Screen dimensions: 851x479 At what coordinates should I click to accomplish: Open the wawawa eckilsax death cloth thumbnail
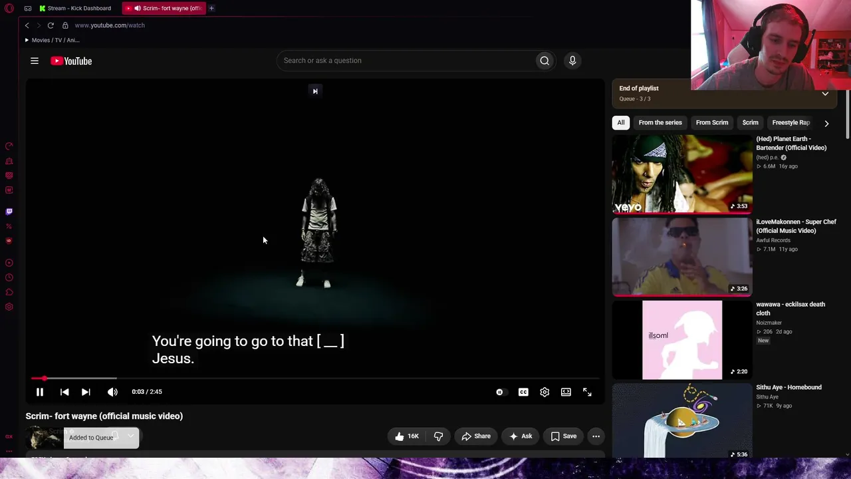tap(682, 340)
